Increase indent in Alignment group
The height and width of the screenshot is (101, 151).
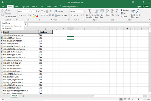pyautogui.click(x=53, y=16)
